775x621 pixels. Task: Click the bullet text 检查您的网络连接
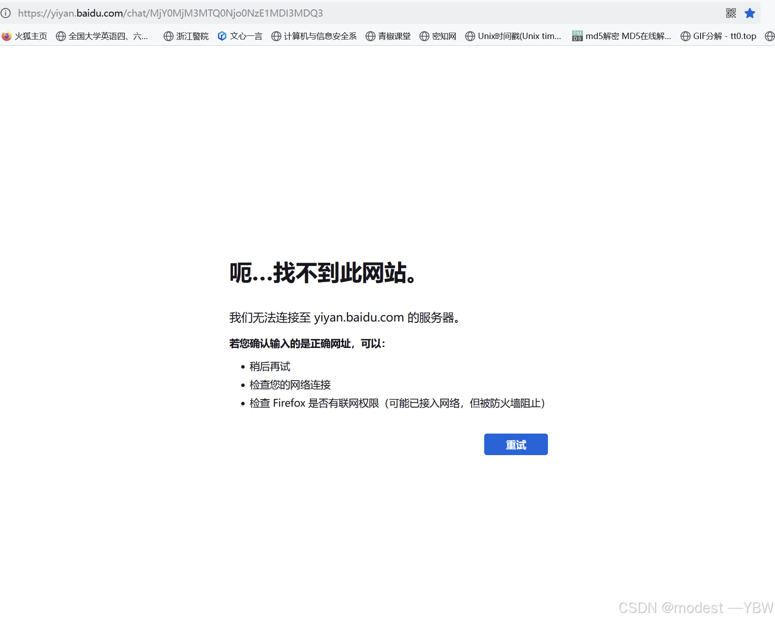pyautogui.click(x=290, y=385)
